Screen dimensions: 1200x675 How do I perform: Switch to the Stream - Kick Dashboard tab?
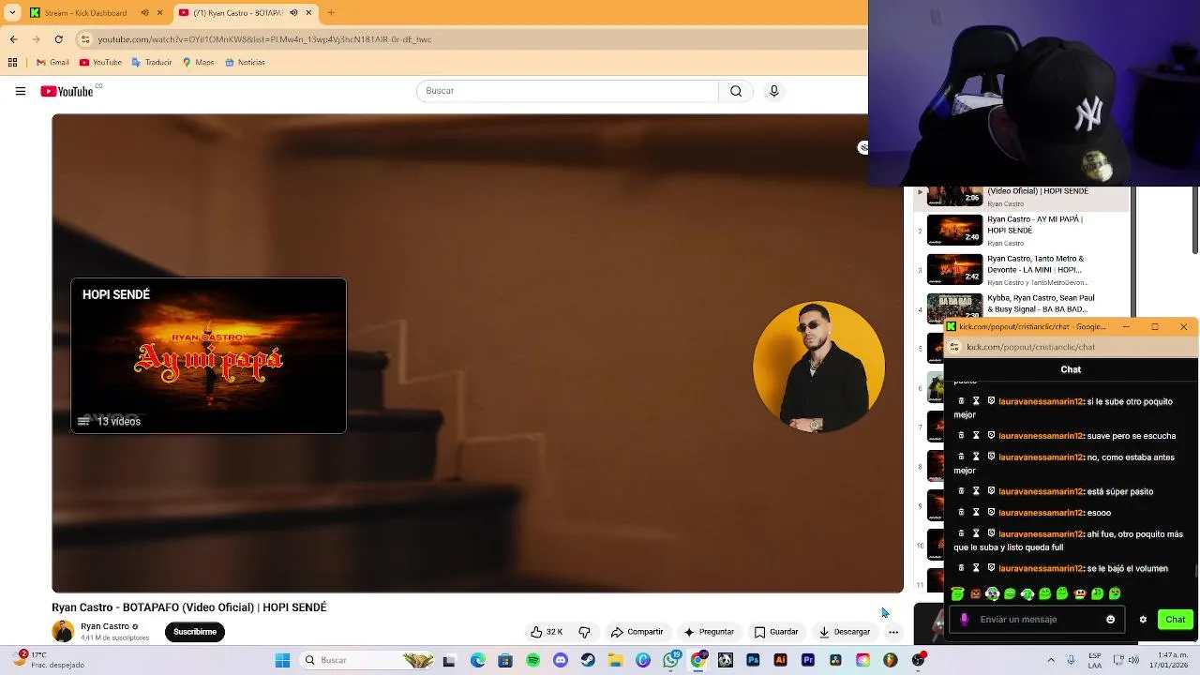pos(96,13)
